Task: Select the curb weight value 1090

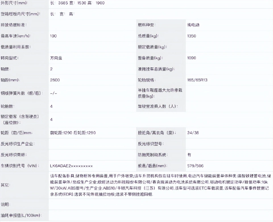Action: pyautogui.click(x=193, y=58)
